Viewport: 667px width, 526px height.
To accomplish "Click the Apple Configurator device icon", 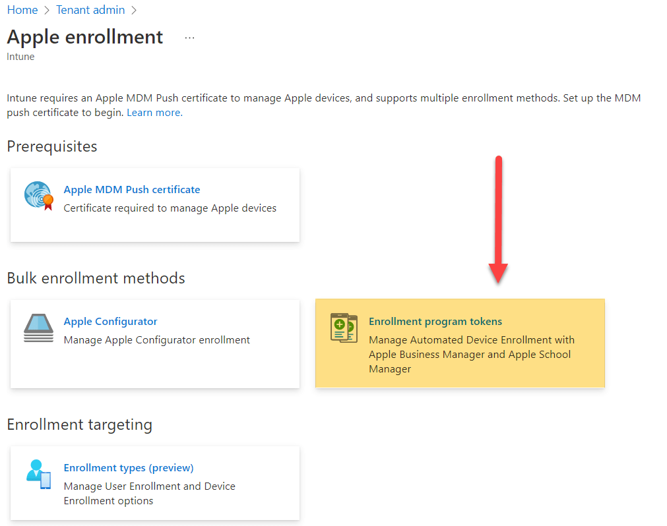I will tap(38, 328).
